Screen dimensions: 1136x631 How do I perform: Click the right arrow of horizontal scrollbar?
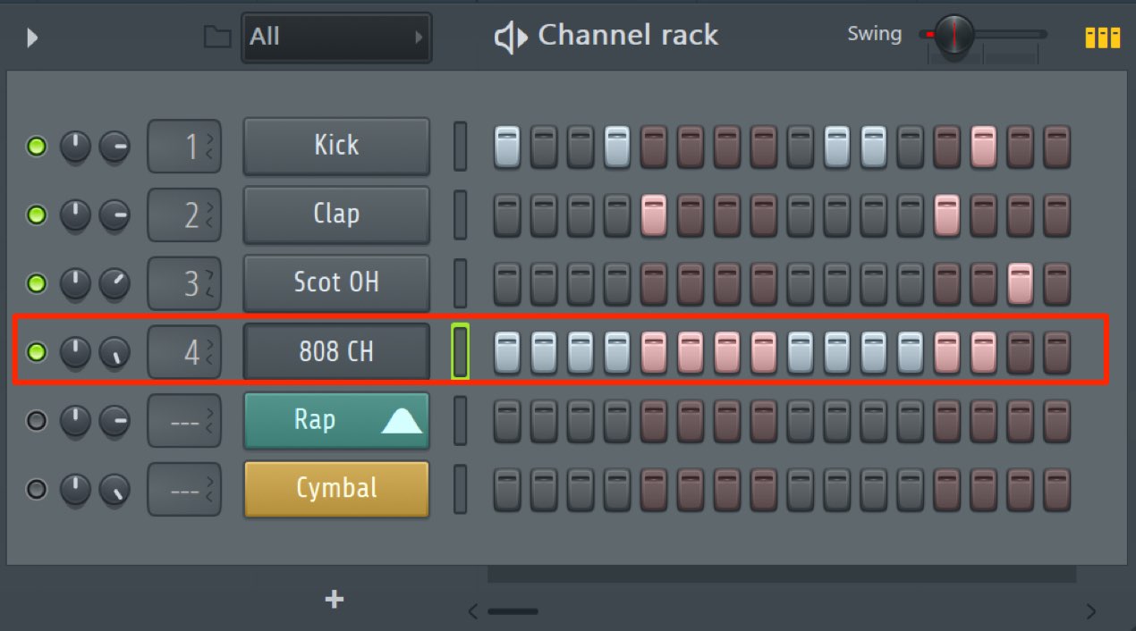coord(1090,612)
